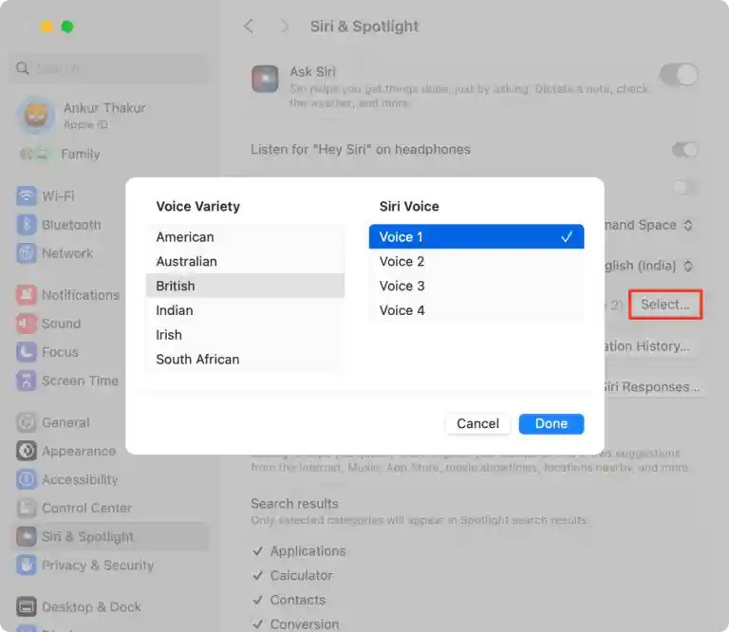
Task: Toggle Listen for Hey Siri on headphones
Action: click(684, 150)
